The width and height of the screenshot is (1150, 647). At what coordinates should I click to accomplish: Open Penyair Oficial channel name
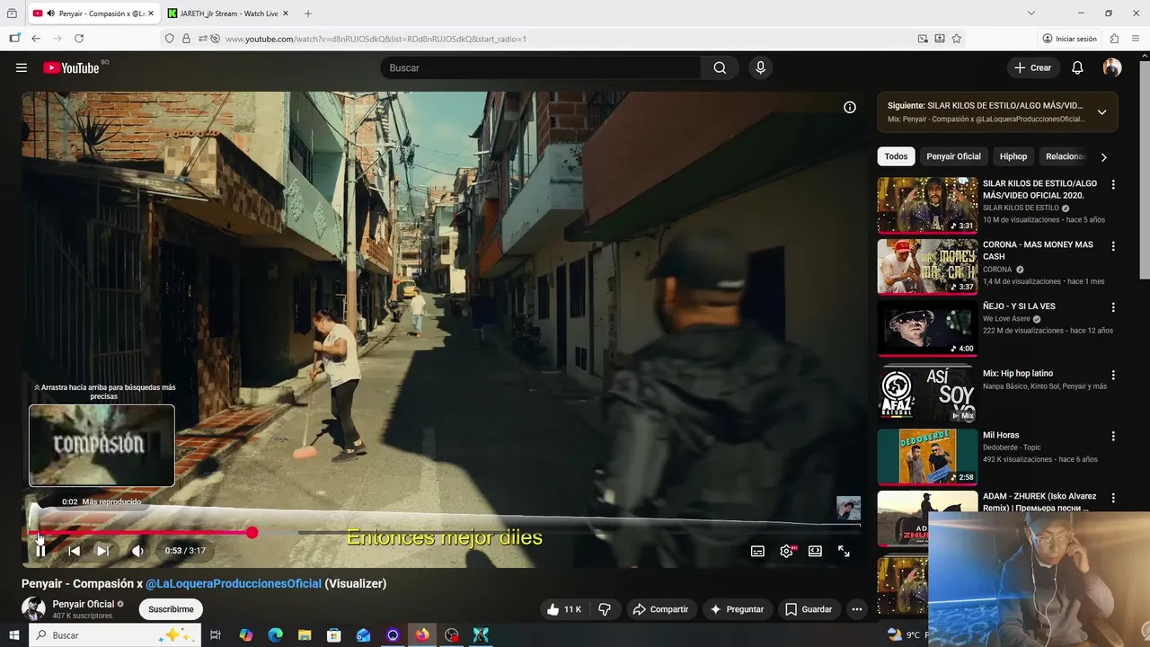[84, 604]
